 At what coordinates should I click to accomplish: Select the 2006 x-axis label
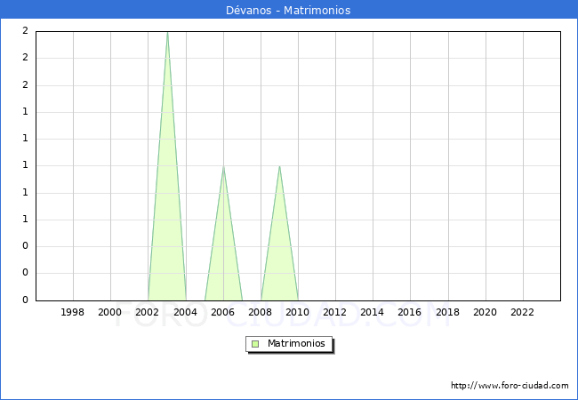click(222, 312)
